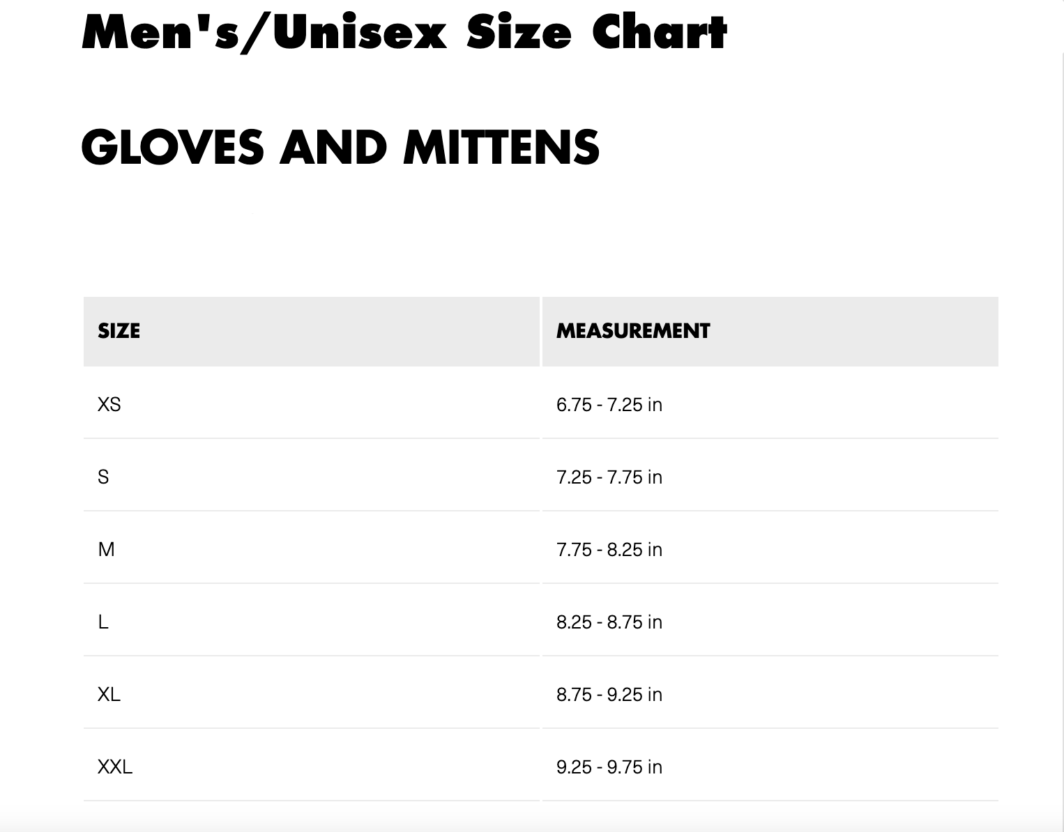Click the 7.25 - 7.75 in measurement
1064x832 pixels.
point(609,477)
